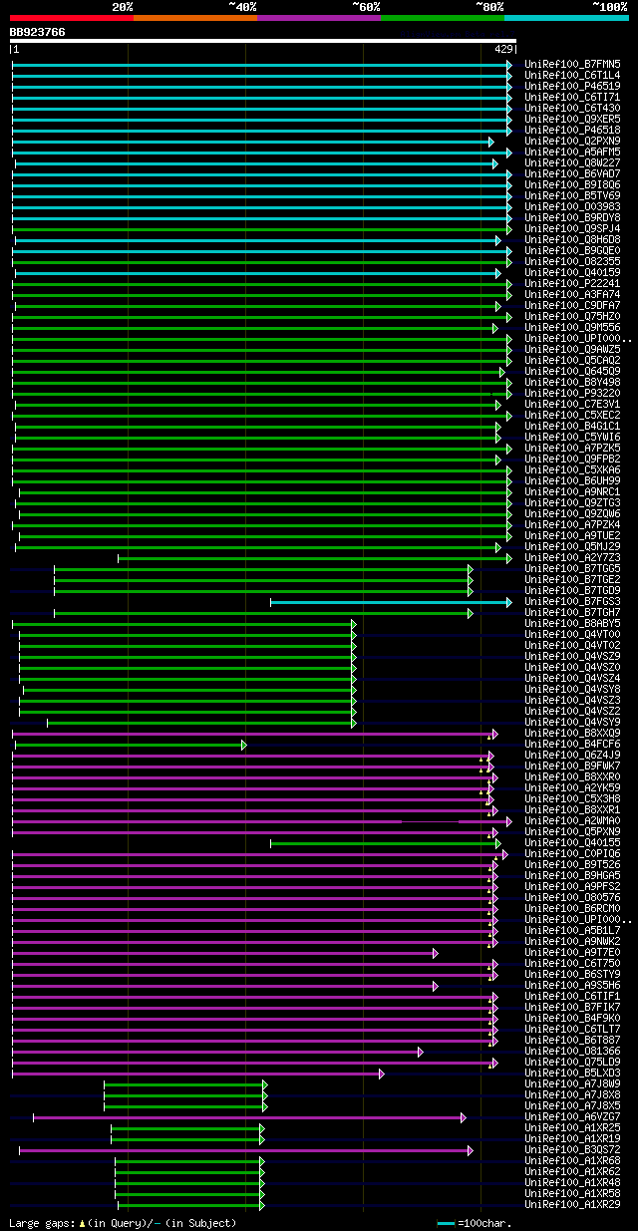Open hit UniRef100_A9S5H6
This screenshot has height=1231, width=638.
pyautogui.click(x=572, y=985)
